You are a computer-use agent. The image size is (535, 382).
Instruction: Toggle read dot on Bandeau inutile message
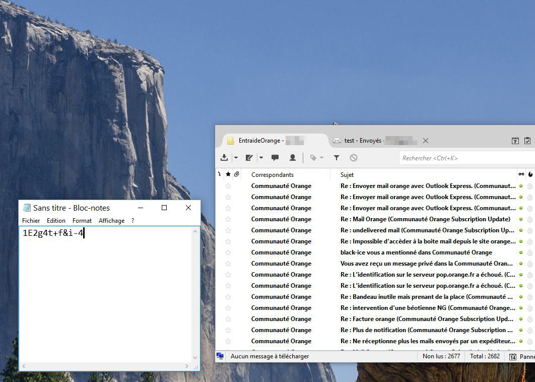click(521, 297)
